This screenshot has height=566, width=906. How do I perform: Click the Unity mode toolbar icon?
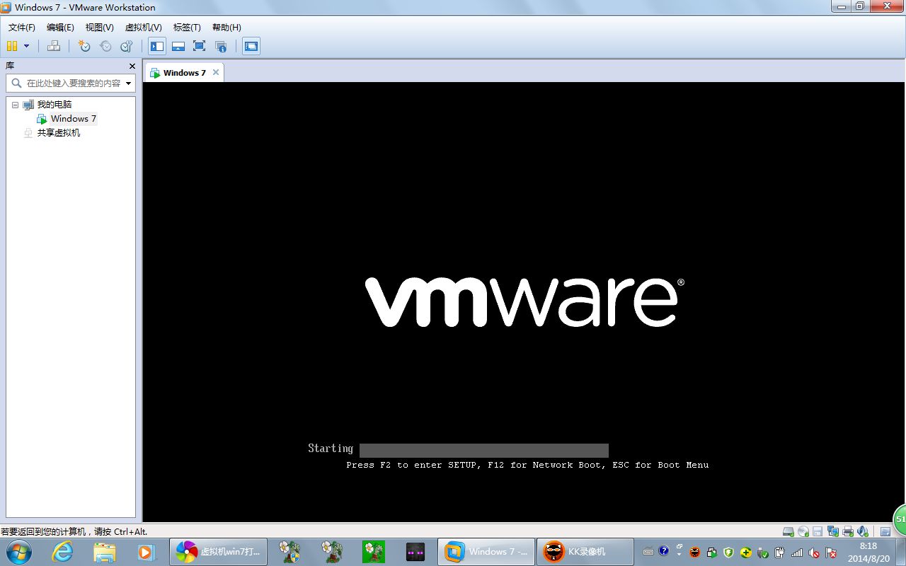pos(221,46)
